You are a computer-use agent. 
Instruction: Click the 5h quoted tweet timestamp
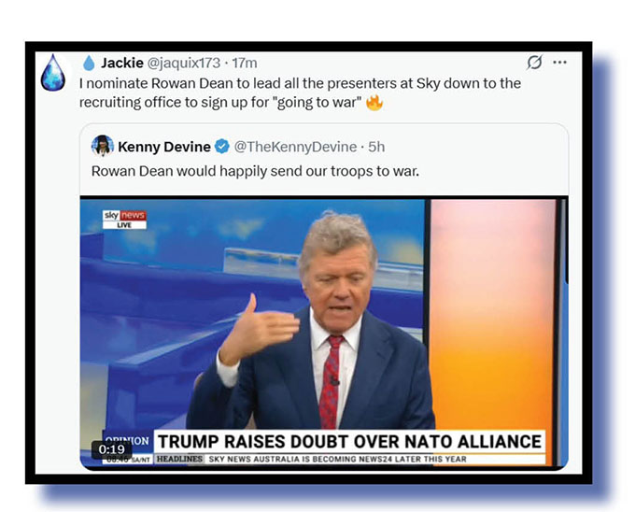(376, 147)
